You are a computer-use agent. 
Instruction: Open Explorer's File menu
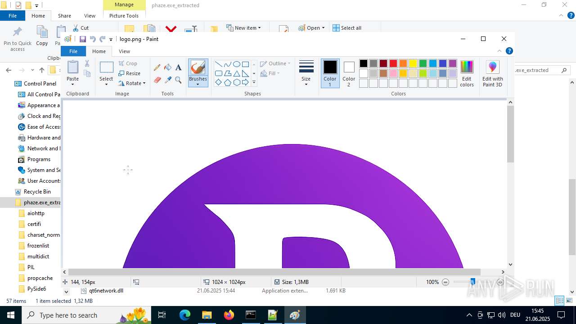pos(13,16)
